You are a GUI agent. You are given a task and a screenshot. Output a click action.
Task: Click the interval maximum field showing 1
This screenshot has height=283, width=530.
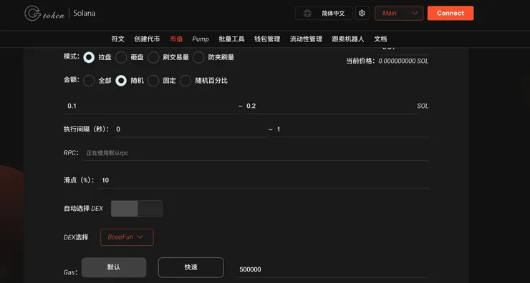point(351,129)
